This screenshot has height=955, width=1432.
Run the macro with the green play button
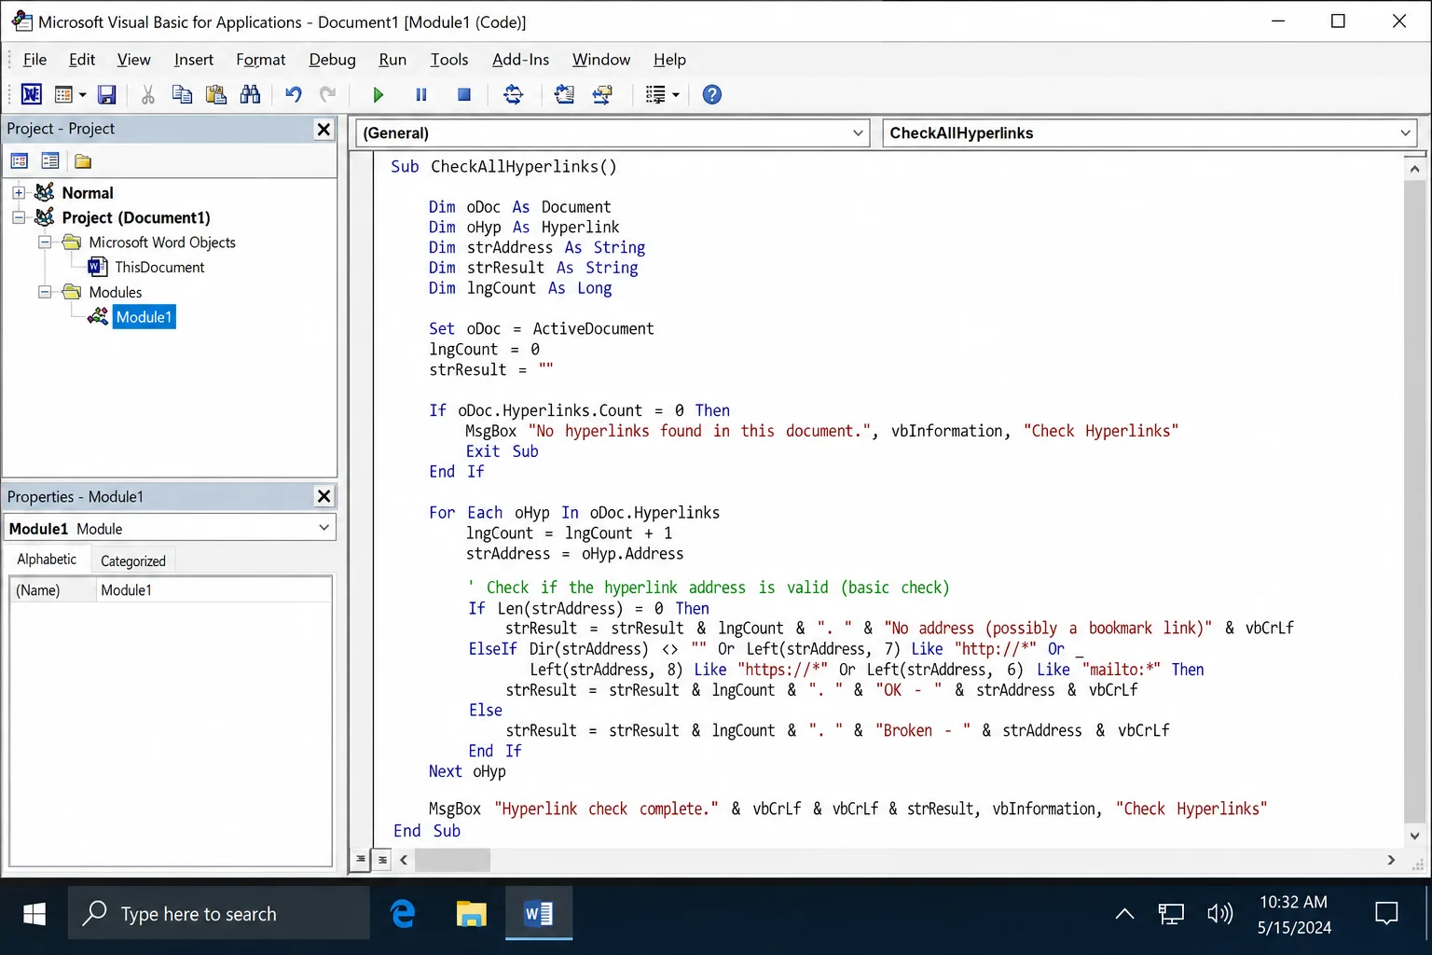[378, 94]
